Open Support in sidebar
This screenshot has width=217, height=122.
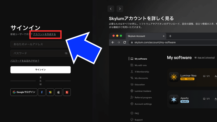137,120
